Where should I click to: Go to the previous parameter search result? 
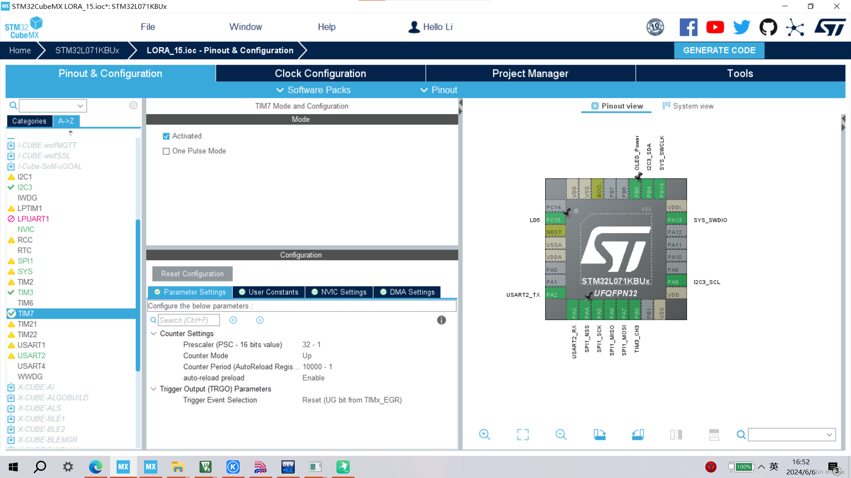point(233,320)
